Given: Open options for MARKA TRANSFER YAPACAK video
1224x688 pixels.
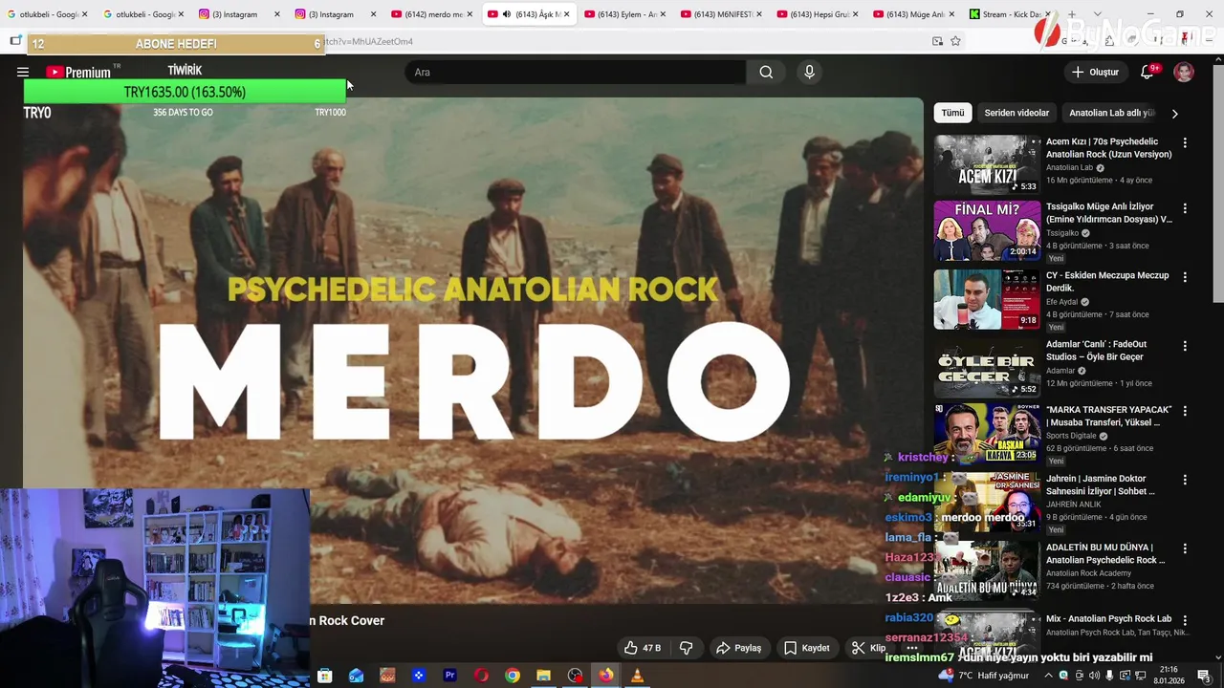Looking at the screenshot, I should [1185, 411].
